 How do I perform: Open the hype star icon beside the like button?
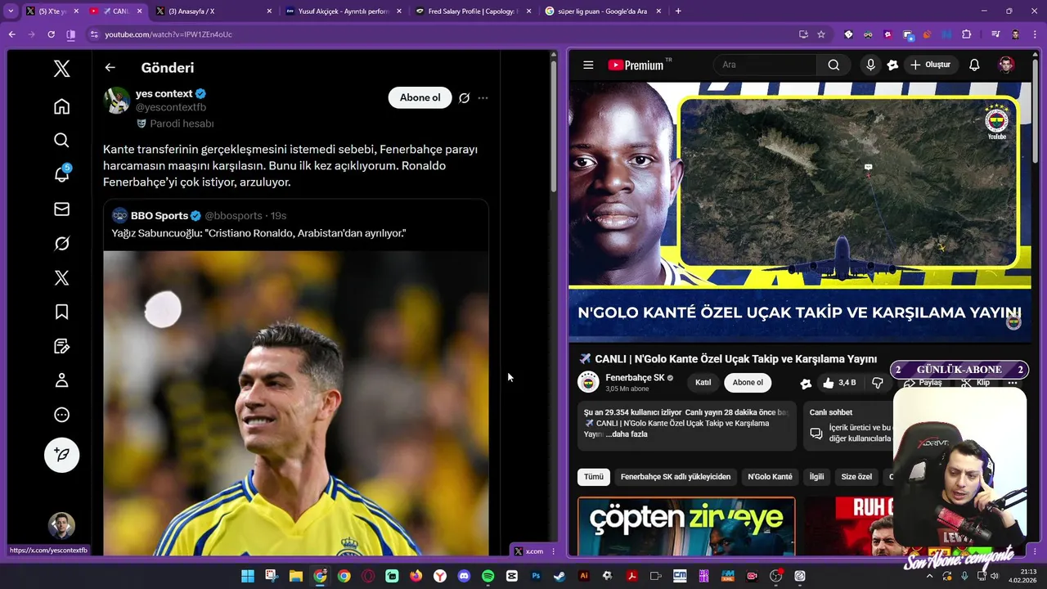click(806, 383)
